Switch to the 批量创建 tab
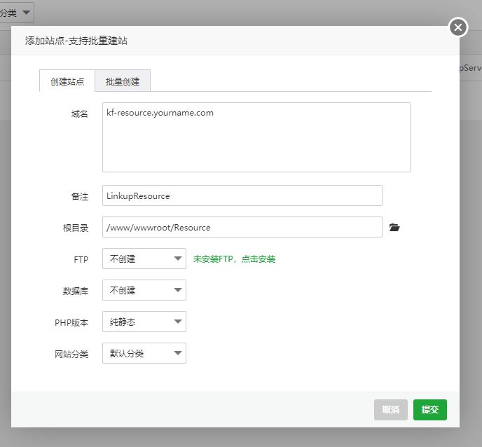482x447 pixels. (x=123, y=81)
